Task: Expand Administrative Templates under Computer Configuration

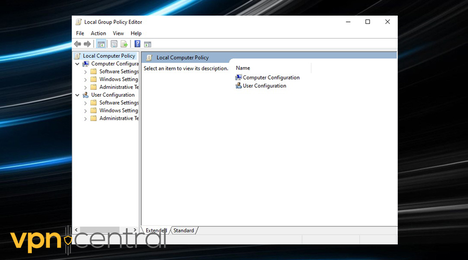Action: (85, 87)
